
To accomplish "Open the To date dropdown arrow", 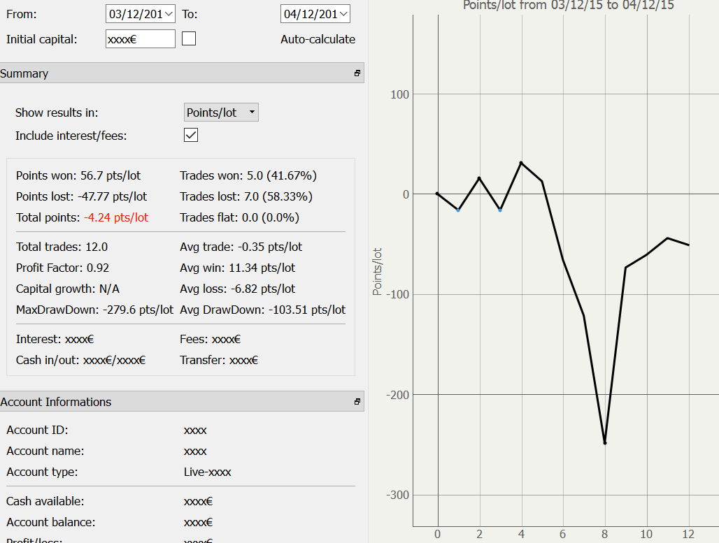I will pos(343,14).
